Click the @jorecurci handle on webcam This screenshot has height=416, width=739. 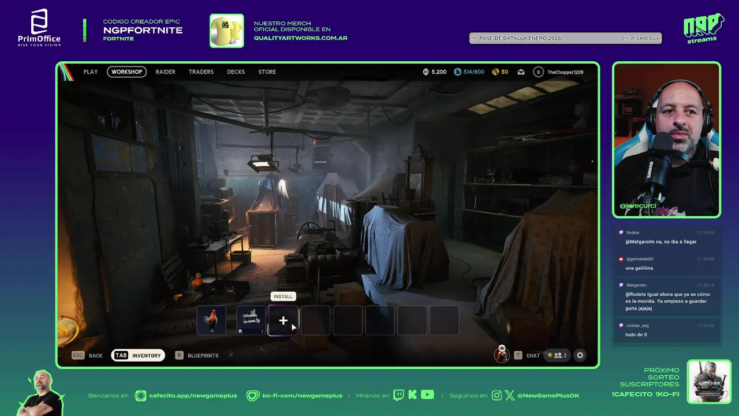click(638, 206)
